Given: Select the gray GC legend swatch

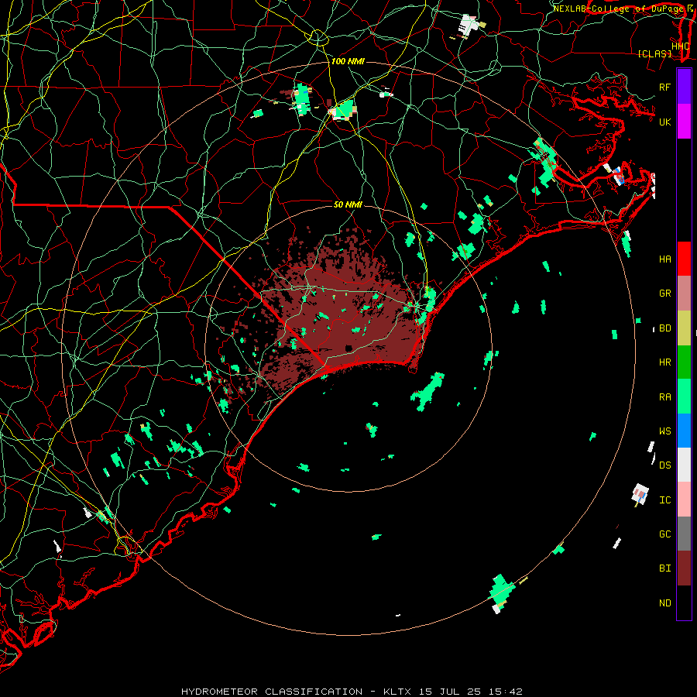Looking at the screenshot, I should [x=684, y=534].
